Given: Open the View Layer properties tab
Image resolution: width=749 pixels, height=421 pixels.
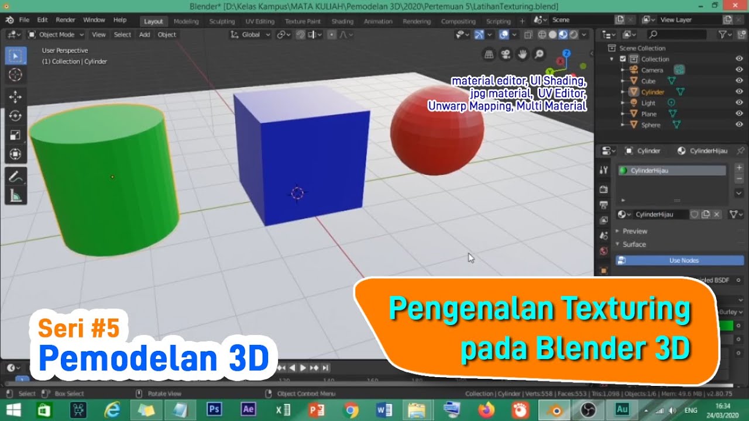Looking at the screenshot, I should (604, 220).
